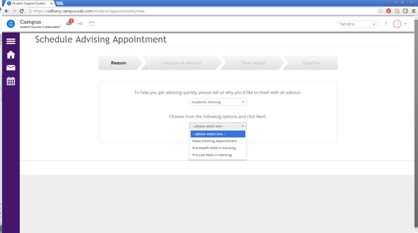418x233 pixels.
Task: Choose Pre-Health Walk-In Advising
Action: [x=214, y=148]
